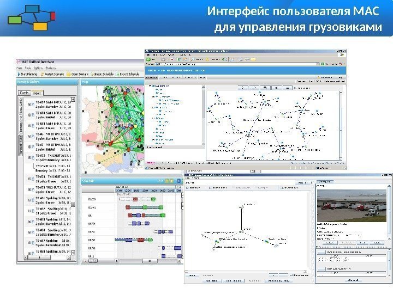Collapse the expanded TE-472 order entry
This screenshot has height=294, width=393.
[x=29, y=158]
